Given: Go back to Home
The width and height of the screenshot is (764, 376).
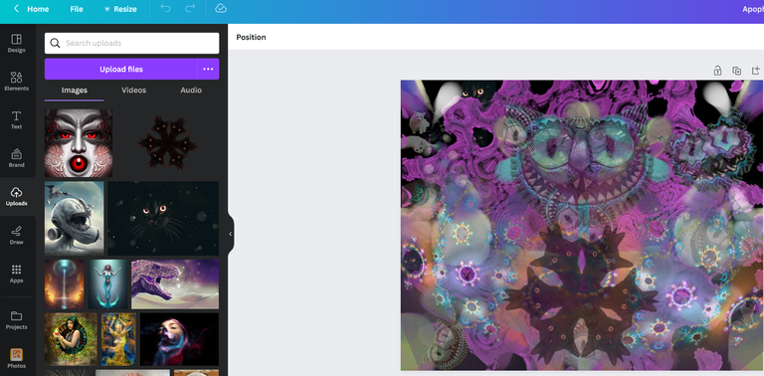Looking at the screenshot, I should (x=31, y=9).
